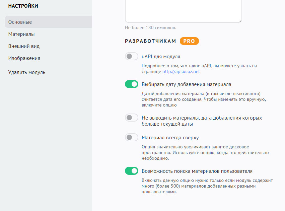Grab the textarea resize handle corner
Viewport: 285px width, 211px height.
240,20
